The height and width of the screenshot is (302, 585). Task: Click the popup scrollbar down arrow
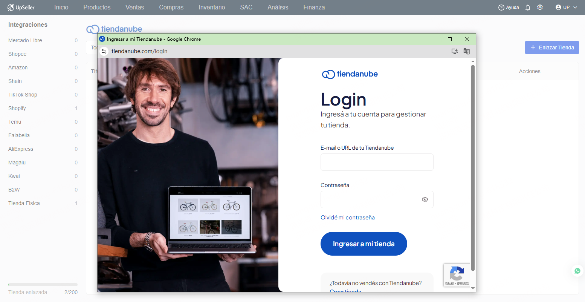pos(473,288)
